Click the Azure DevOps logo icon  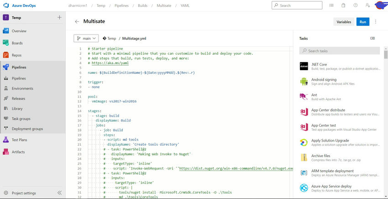coord(6,5)
